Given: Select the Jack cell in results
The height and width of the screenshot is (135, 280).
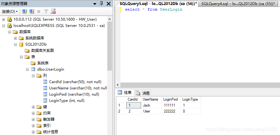Looking at the screenshot, I should 151,105.
